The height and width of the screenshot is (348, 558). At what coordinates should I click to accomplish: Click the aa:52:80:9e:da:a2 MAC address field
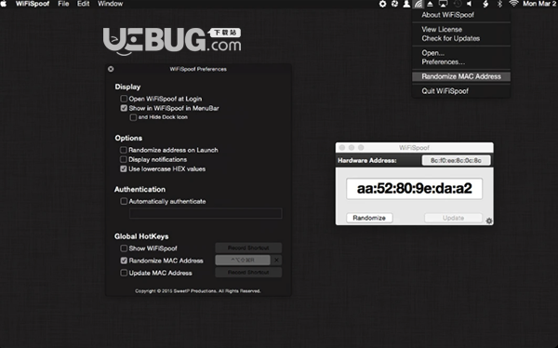[414, 189]
